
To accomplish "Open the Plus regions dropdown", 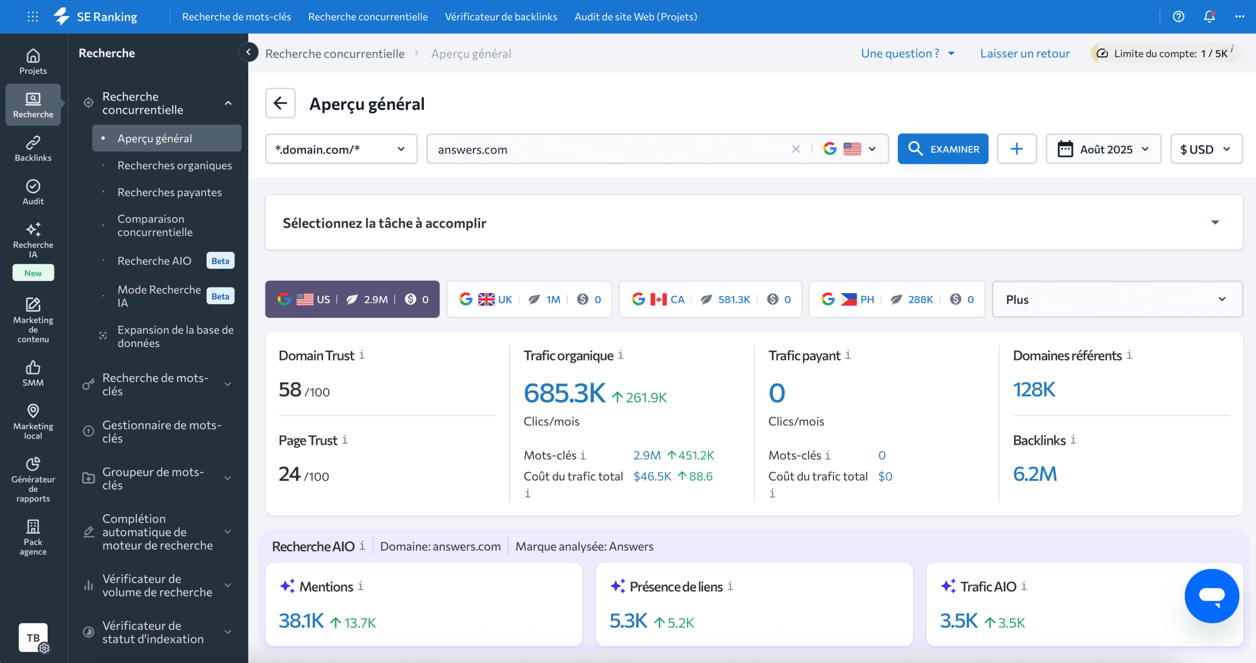I will pyautogui.click(x=1117, y=299).
